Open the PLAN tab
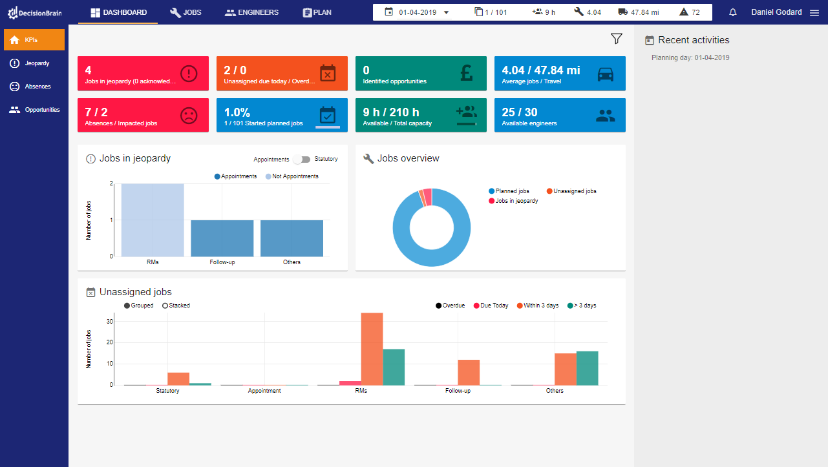The height and width of the screenshot is (467, 828). pos(316,12)
